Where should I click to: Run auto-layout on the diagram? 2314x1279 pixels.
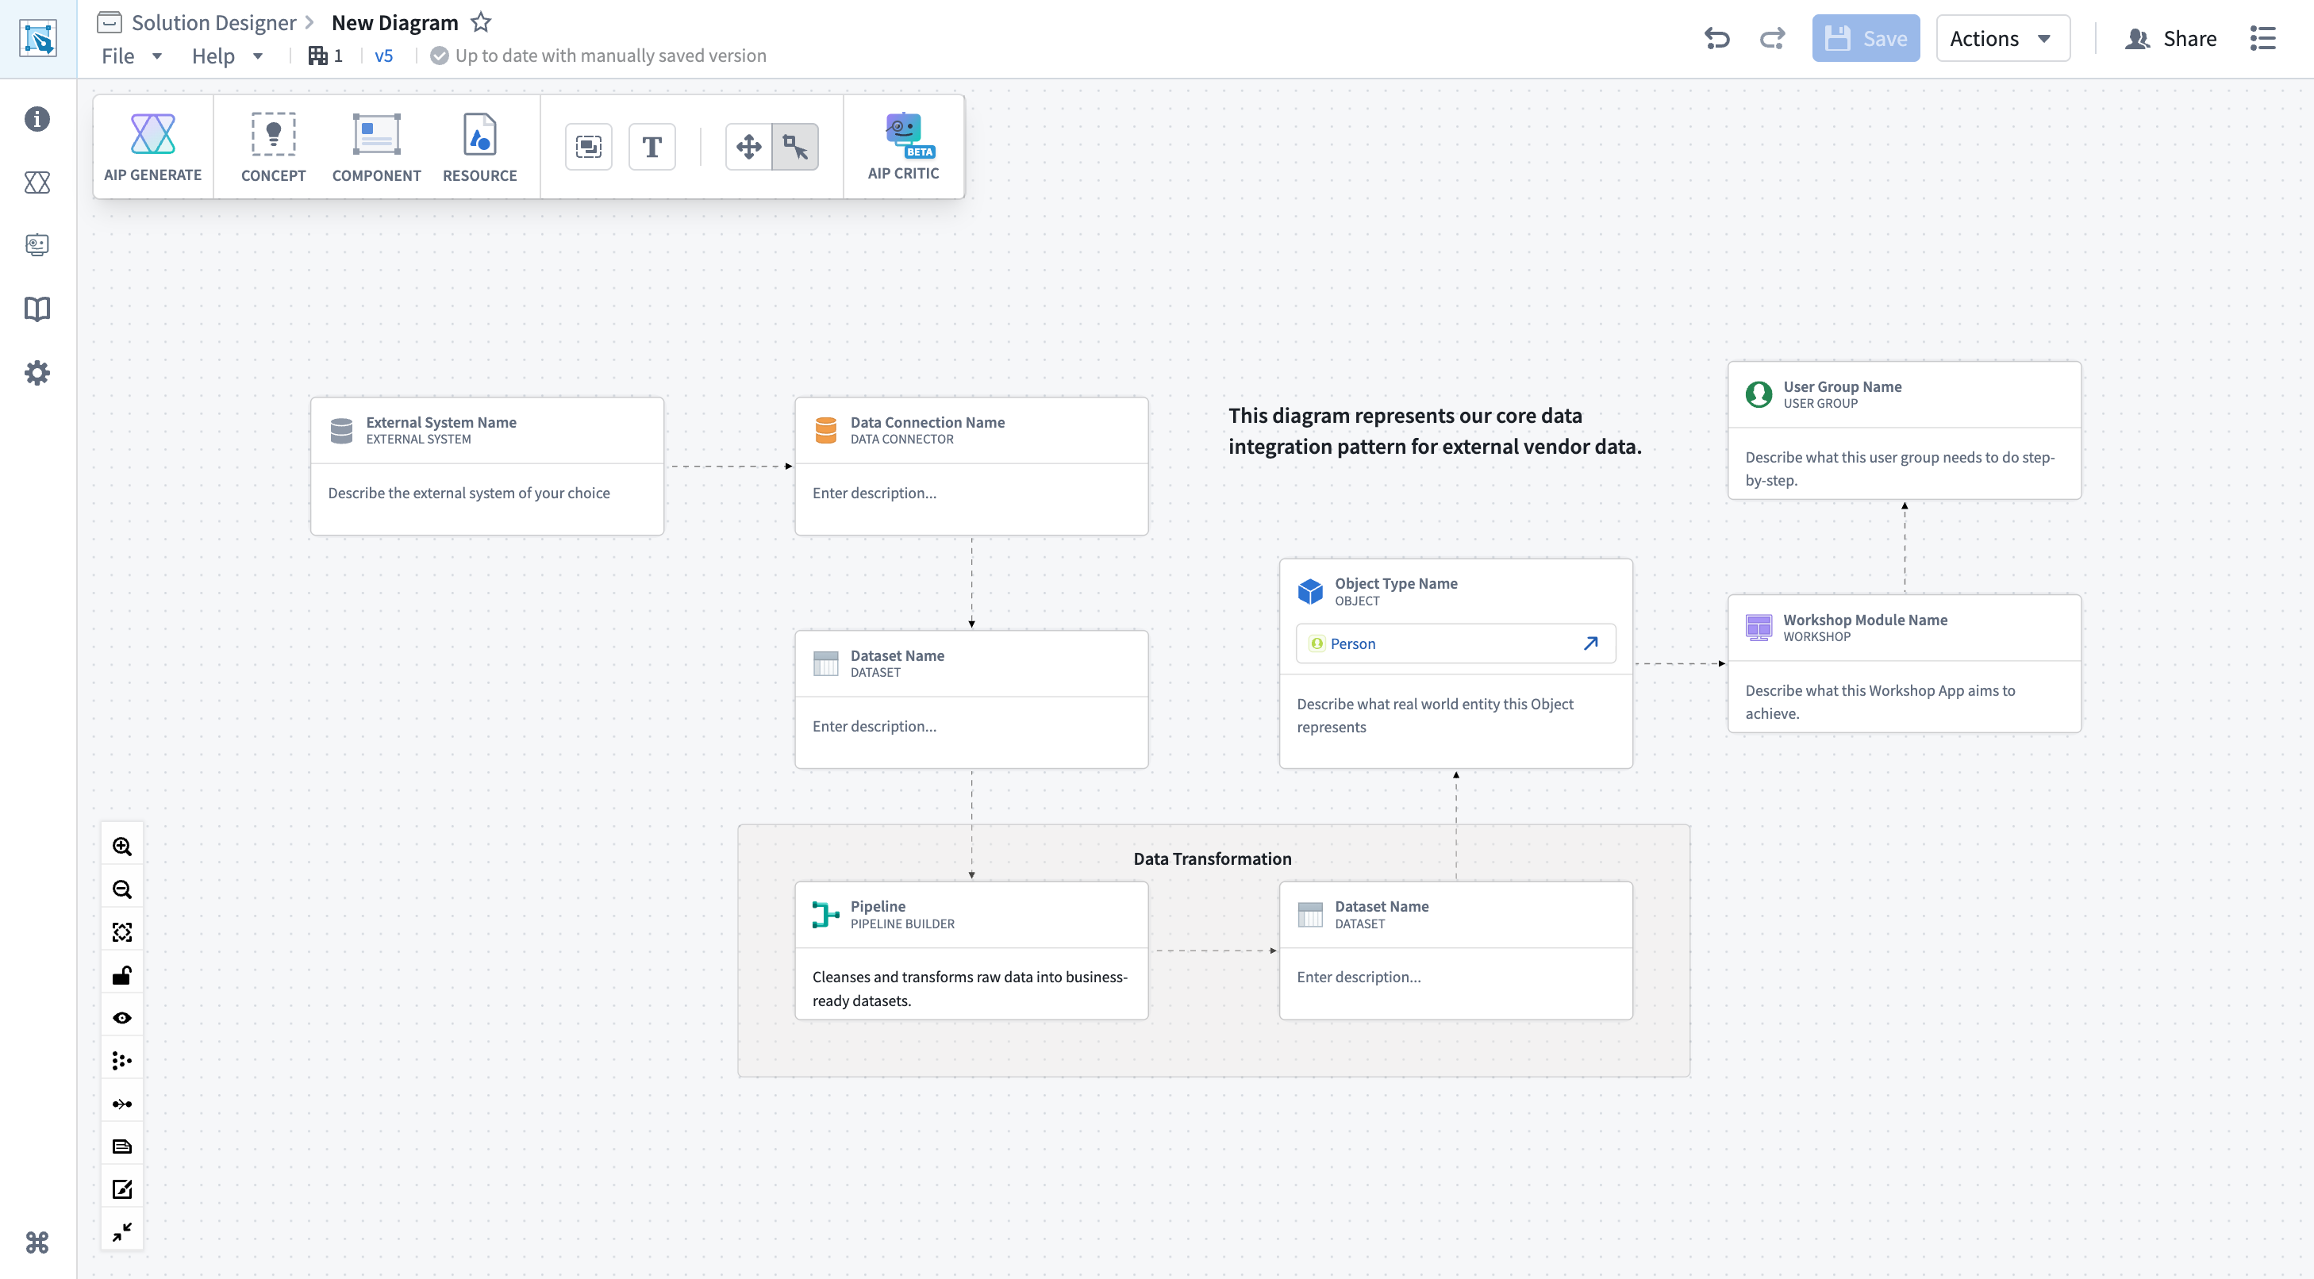coord(122,1061)
